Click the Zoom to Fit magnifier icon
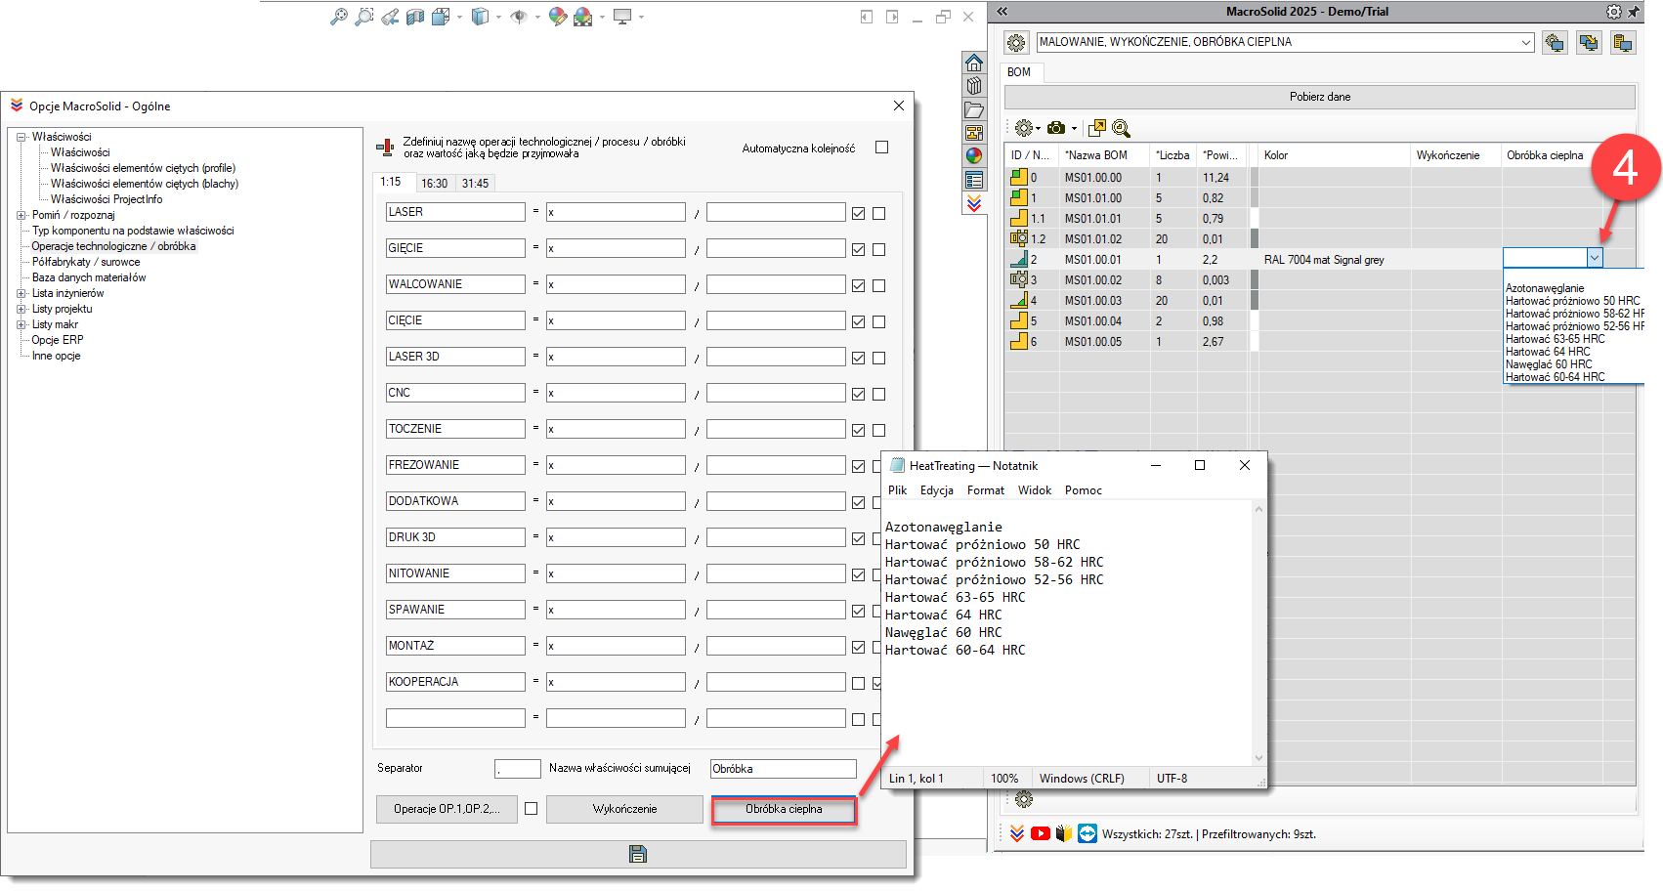The width and height of the screenshot is (1663, 891). [339, 17]
